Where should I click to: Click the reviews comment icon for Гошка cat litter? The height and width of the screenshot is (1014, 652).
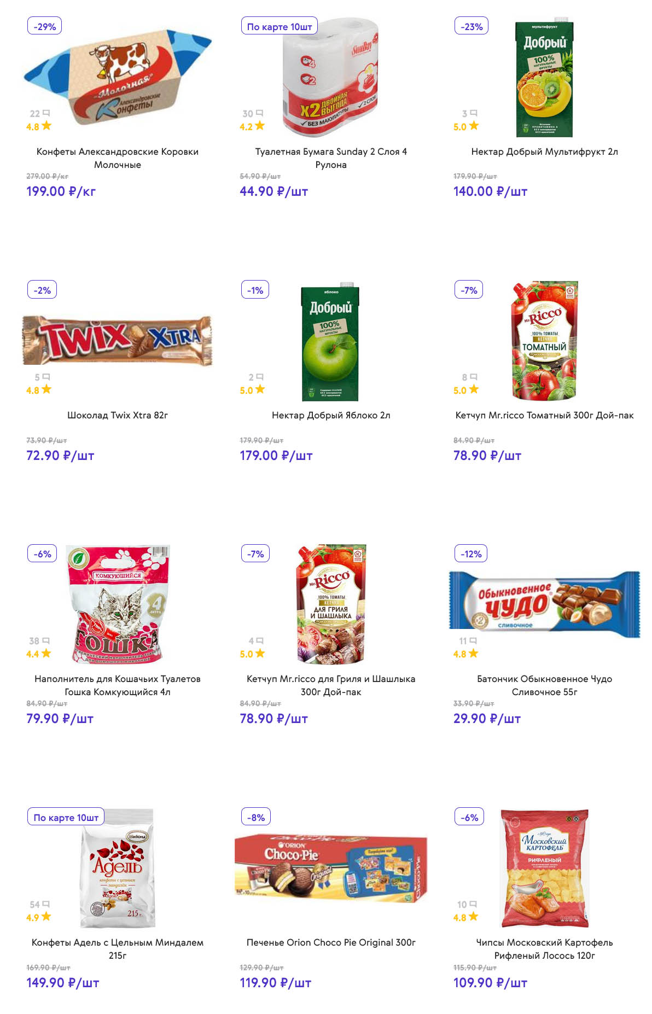pos(46,640)
